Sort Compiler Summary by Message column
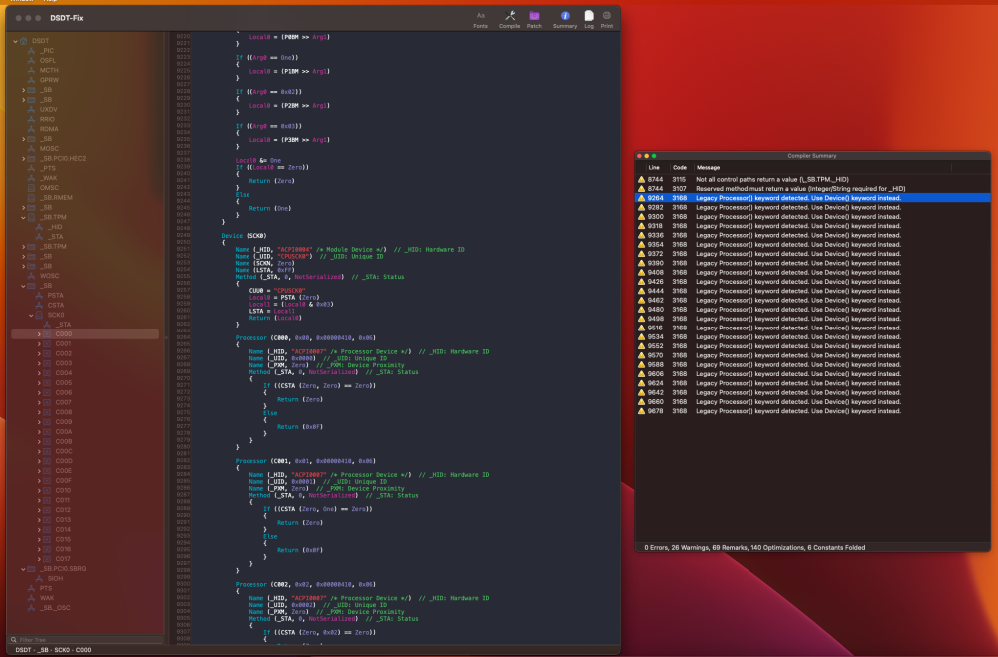Image resolution: width=998 pixels, height=657 pixels. pos(708,168)
